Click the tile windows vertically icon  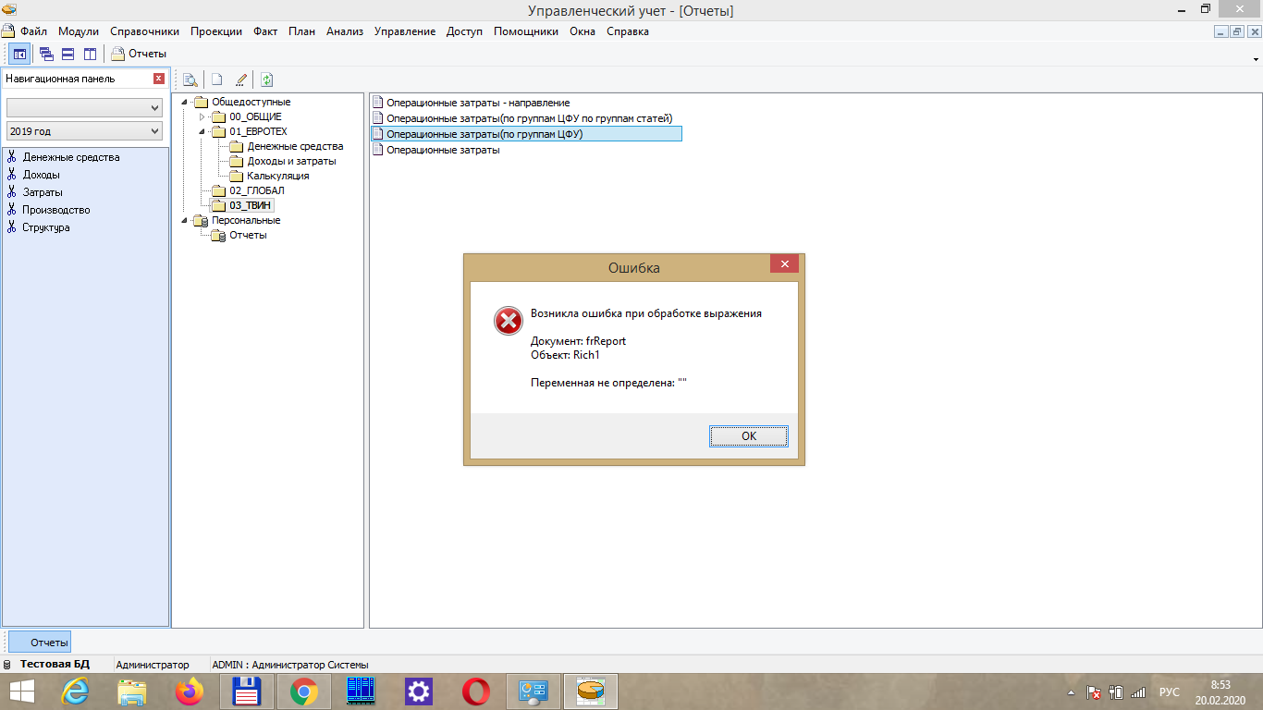(x=90, y=54)
